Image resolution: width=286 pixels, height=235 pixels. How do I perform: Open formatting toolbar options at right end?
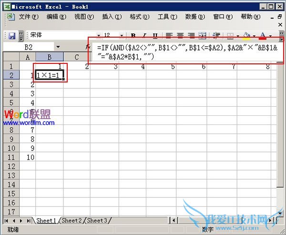(282, 36)
